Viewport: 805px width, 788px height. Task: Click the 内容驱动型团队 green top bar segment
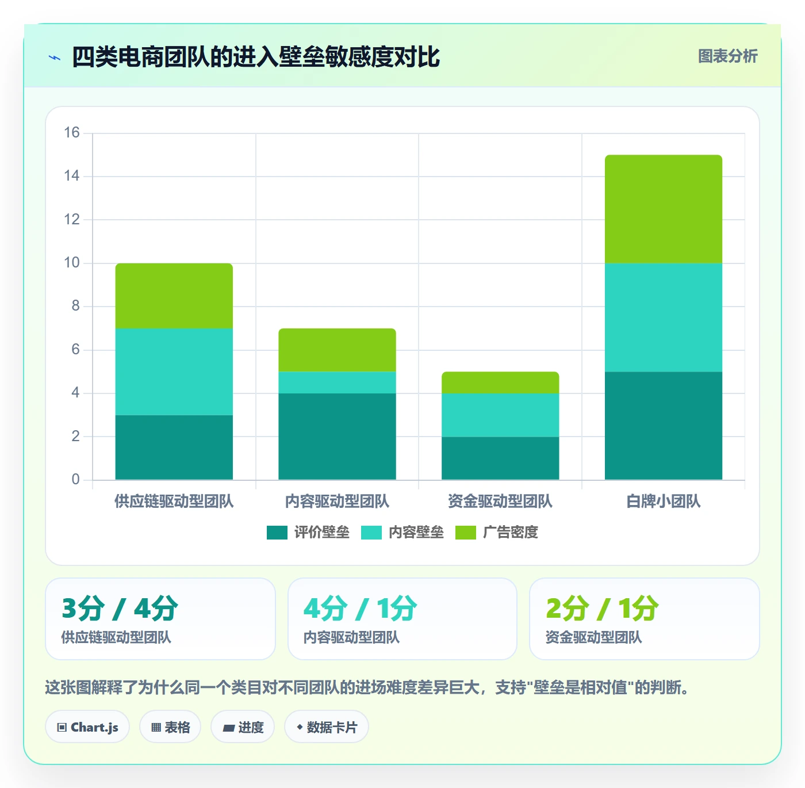click(x=338, y=350)
